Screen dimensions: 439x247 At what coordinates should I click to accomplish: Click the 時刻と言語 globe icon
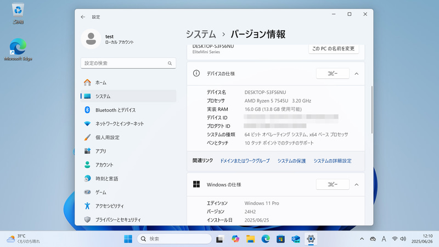tap(87, 178)
